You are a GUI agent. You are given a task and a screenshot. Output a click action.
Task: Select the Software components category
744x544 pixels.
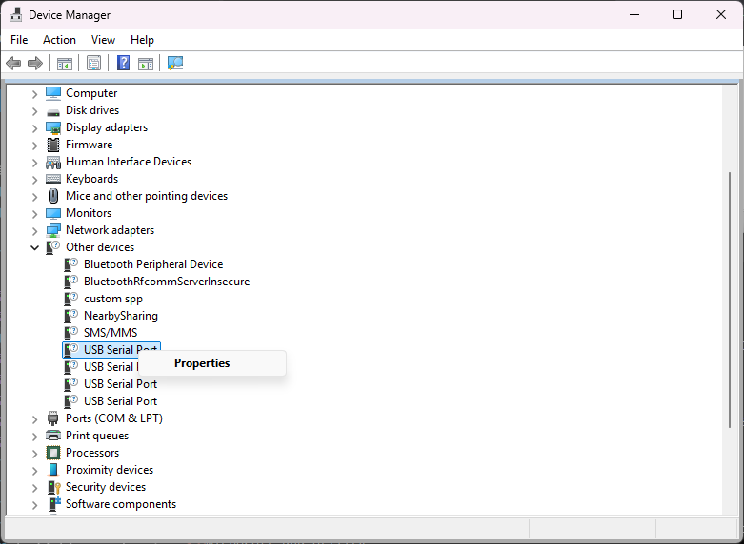coord(121,504)
